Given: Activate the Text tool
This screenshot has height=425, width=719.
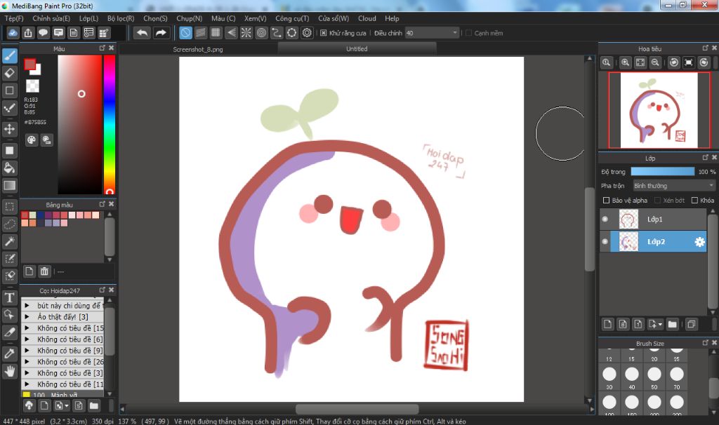Looking at the screenshot, I should 10,298.
